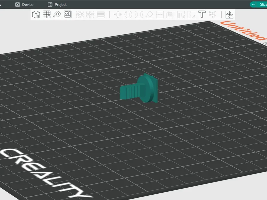Select the Text shape tool
The width and height of the screenshot is (267, 200).
(202, 14)
